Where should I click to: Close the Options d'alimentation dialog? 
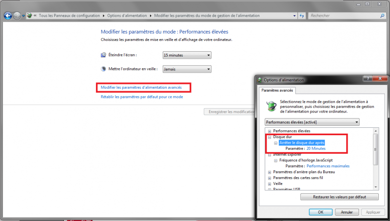coord(380,78)
